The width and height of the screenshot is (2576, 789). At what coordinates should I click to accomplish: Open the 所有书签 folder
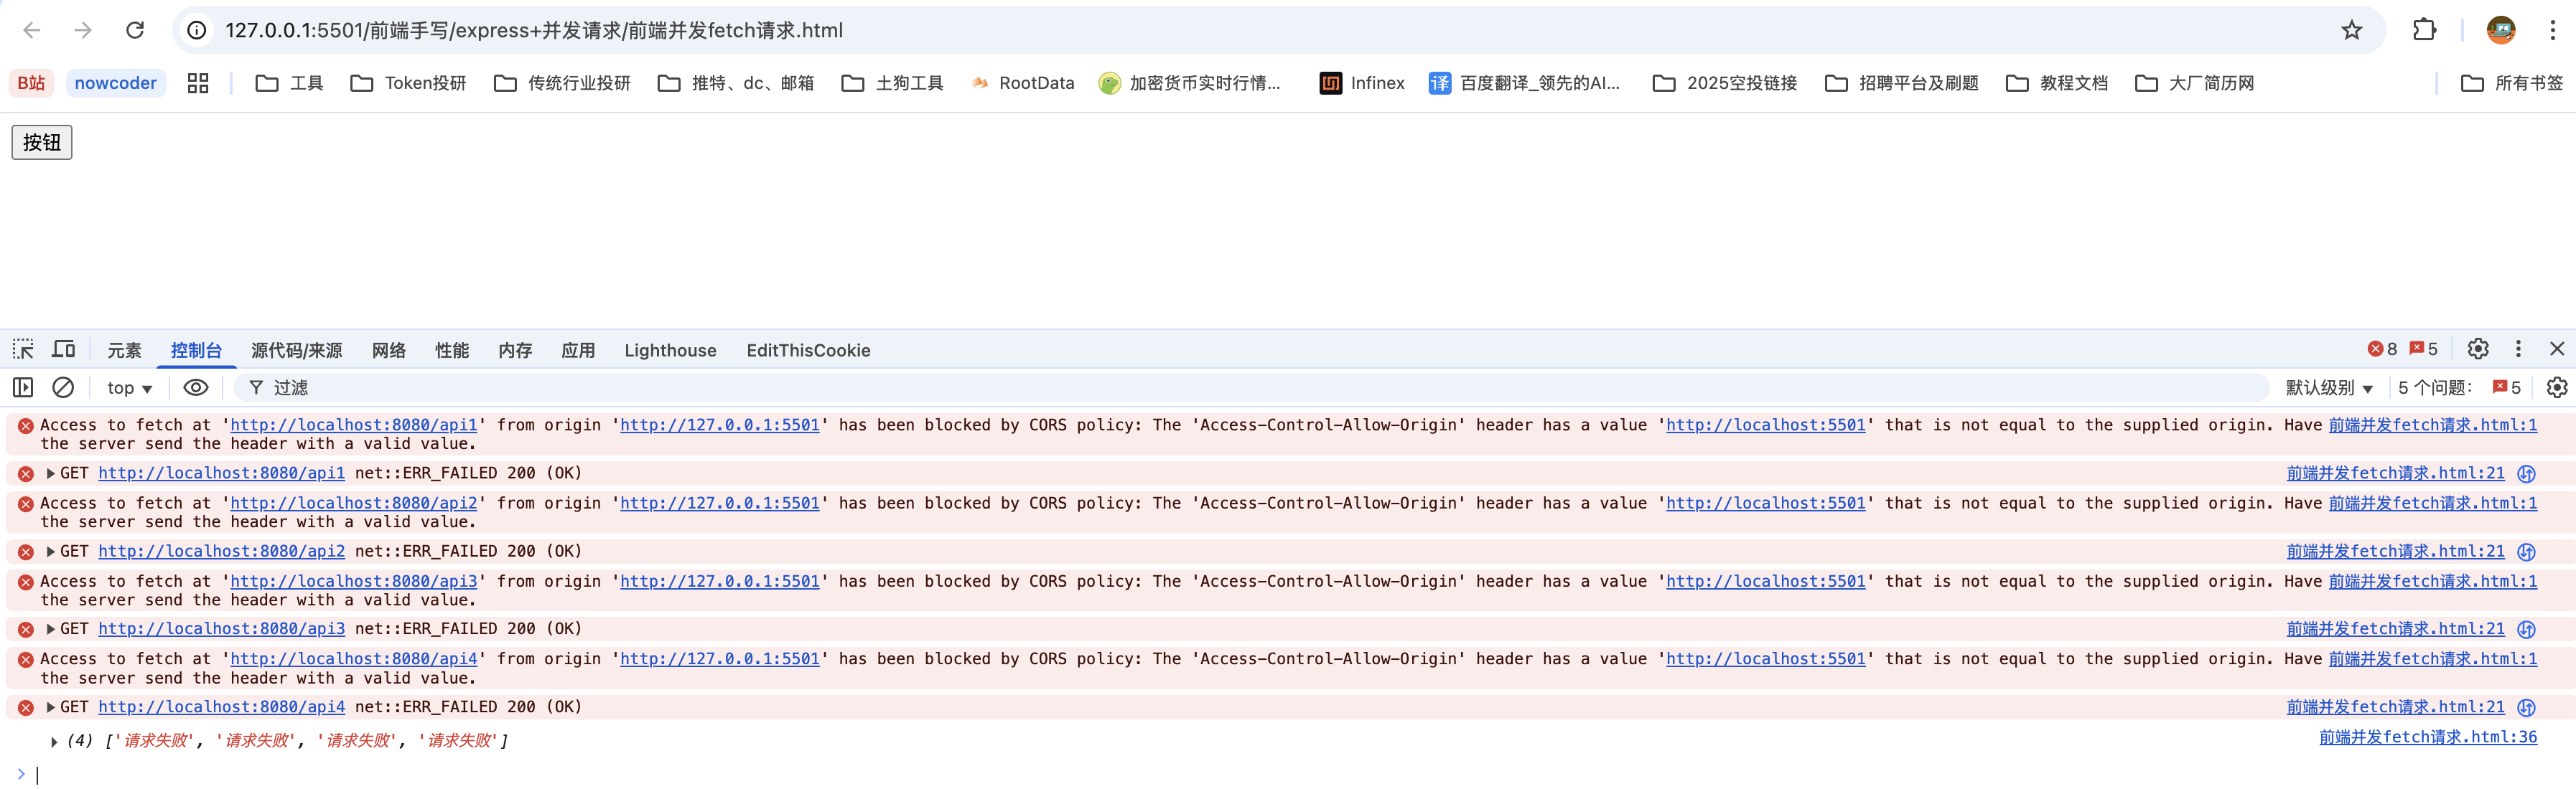pyautogui.click(x=2511, y=83)
